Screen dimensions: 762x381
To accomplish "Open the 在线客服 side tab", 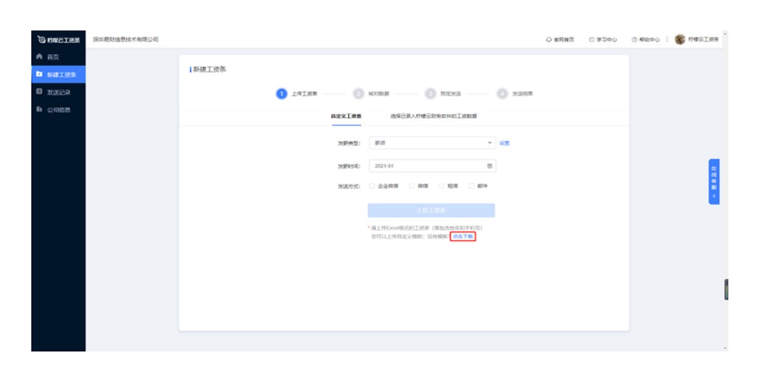I will tap(714, 182).
